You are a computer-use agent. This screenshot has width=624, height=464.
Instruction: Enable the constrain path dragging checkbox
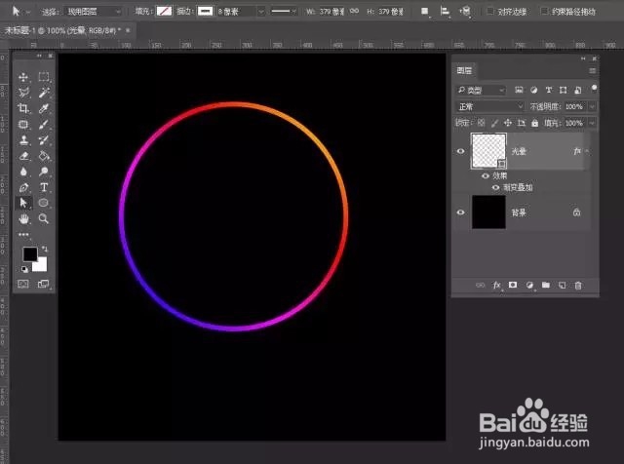(544, 11)
